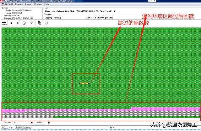The image size is (201, 131).
Task: Click the pause icon beside Go to
Action: [49, 123]
